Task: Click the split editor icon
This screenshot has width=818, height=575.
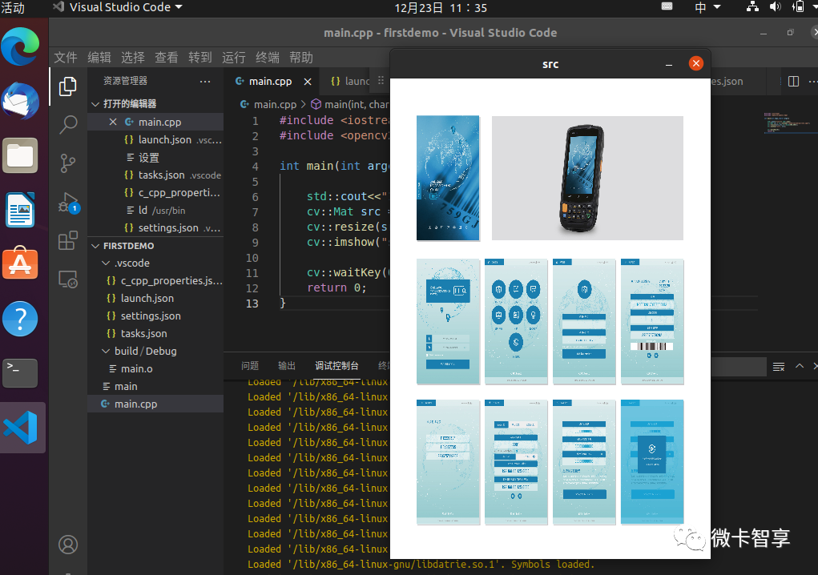Action: (x=793, y=82)
